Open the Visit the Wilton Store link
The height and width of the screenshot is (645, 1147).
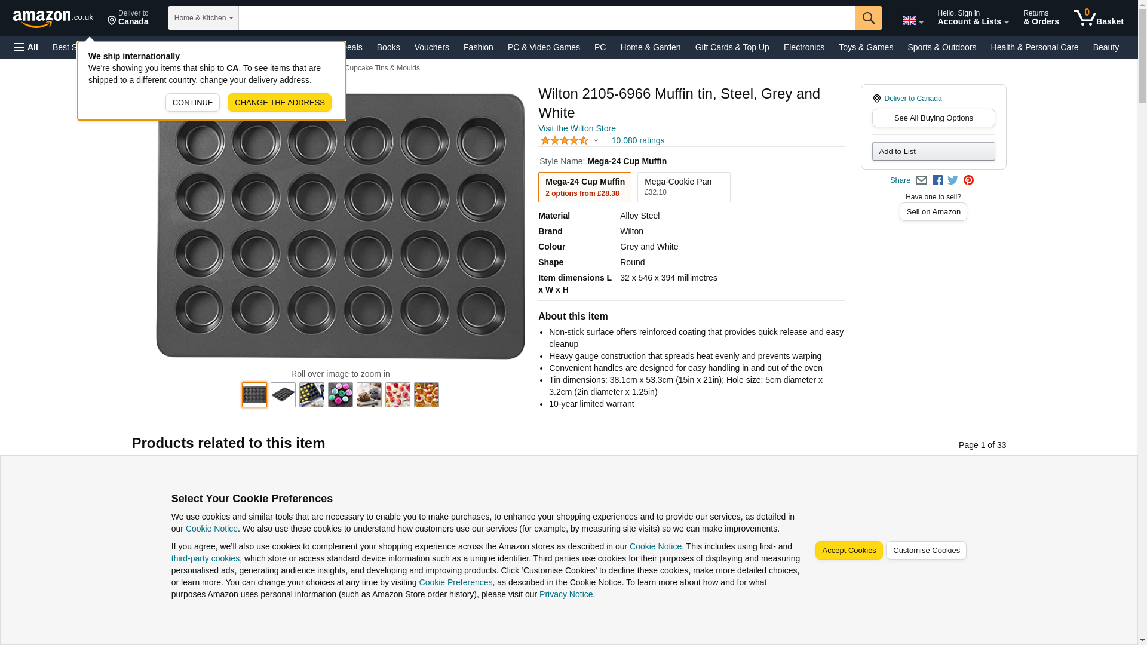[x=576, y=128]
